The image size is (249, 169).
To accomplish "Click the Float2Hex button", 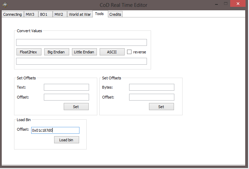I will pos(29,52).
